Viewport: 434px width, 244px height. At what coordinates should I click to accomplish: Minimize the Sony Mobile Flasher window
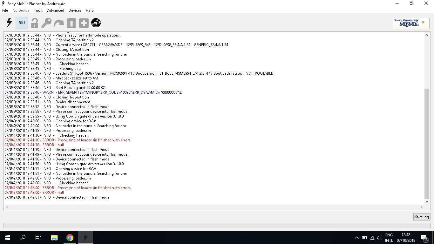(x=397, y=3)
